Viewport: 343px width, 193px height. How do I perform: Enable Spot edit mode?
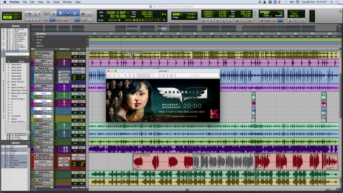pyautogui.click(x=16, y=15)
